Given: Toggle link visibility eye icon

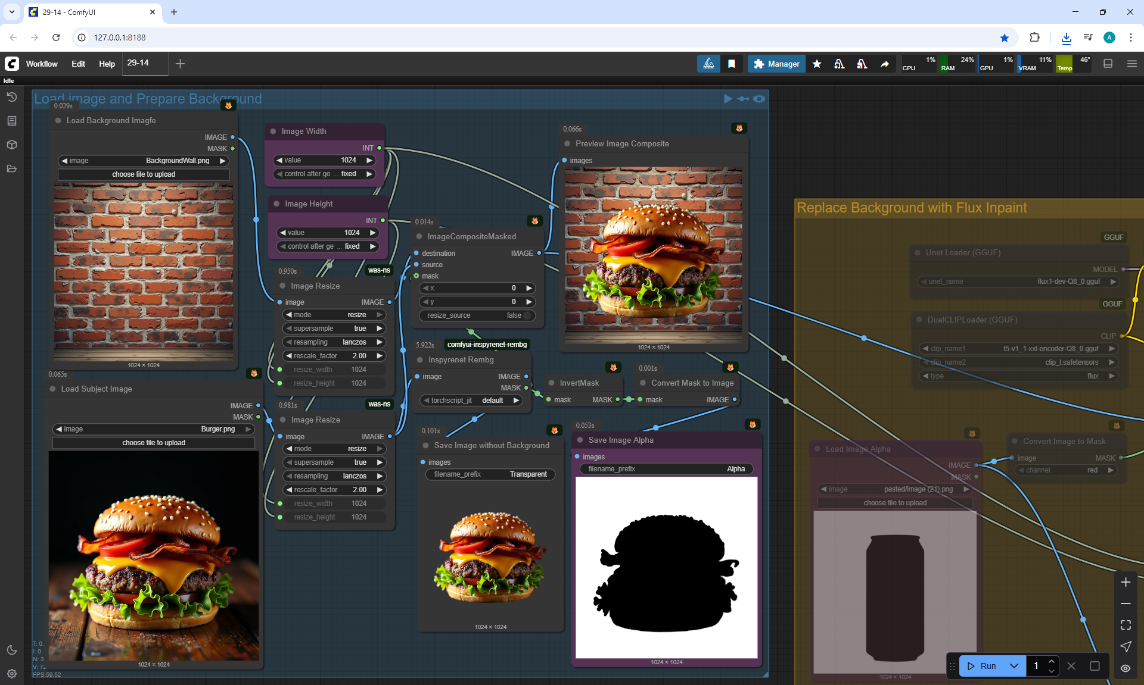Looking at the screenshot, I should click(x=1126, y=668).
